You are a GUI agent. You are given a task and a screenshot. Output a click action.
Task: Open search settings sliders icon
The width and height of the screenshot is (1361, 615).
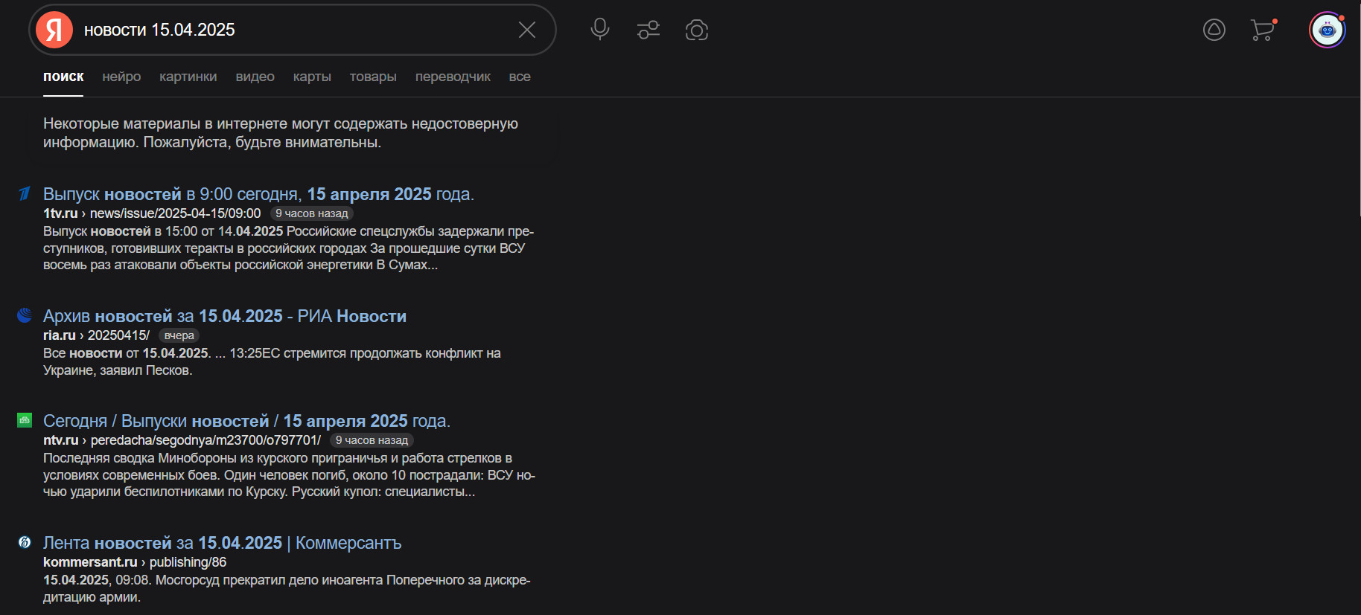point(648,30)
